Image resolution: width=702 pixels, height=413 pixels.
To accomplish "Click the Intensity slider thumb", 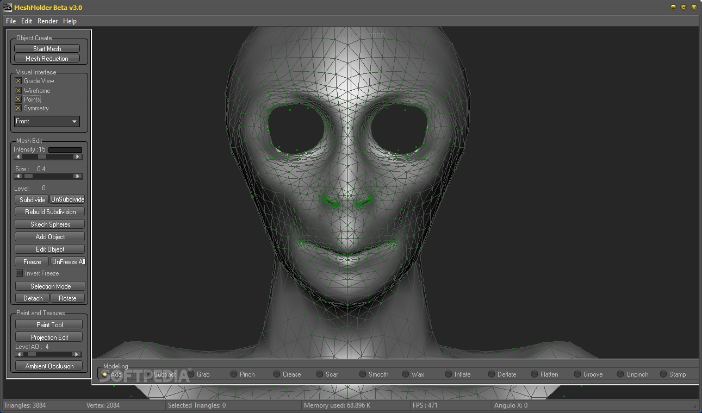I will (42, 157).
